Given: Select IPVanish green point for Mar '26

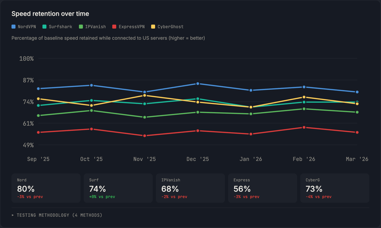Looking at the screenshot, I should tap(357, 112).
